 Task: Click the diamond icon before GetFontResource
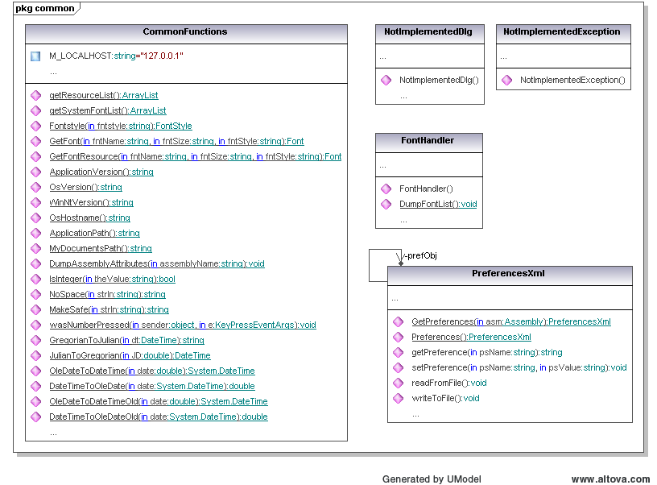click(x=36, y=157)
